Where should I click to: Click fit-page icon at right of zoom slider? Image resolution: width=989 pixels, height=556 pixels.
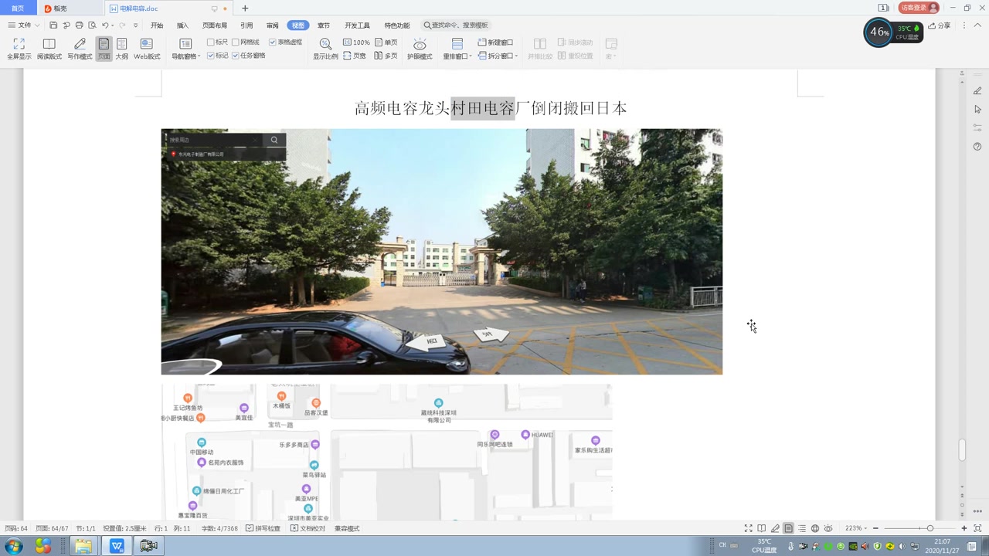(x=977, y=528)
